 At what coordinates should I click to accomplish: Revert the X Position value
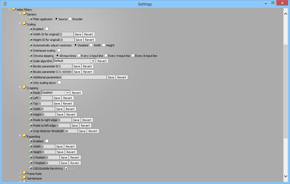coord(75,158)
